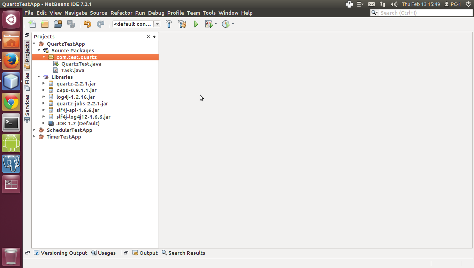Select slf4j-api-1.6.6.jar library
Image resolution: width=474 pixels, height=268 pixels.
click(x=78, y=110)
